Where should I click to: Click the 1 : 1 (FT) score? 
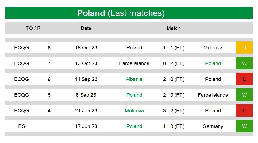[174, 48]
